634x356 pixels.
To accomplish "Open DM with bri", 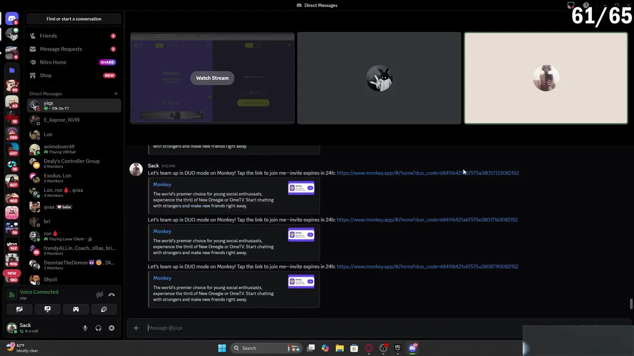I will click(x=74, y=222).
